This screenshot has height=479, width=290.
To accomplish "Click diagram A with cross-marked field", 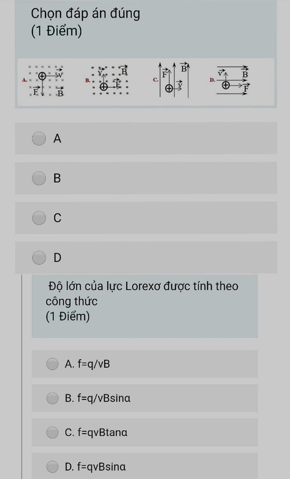I will coord(44,81).
